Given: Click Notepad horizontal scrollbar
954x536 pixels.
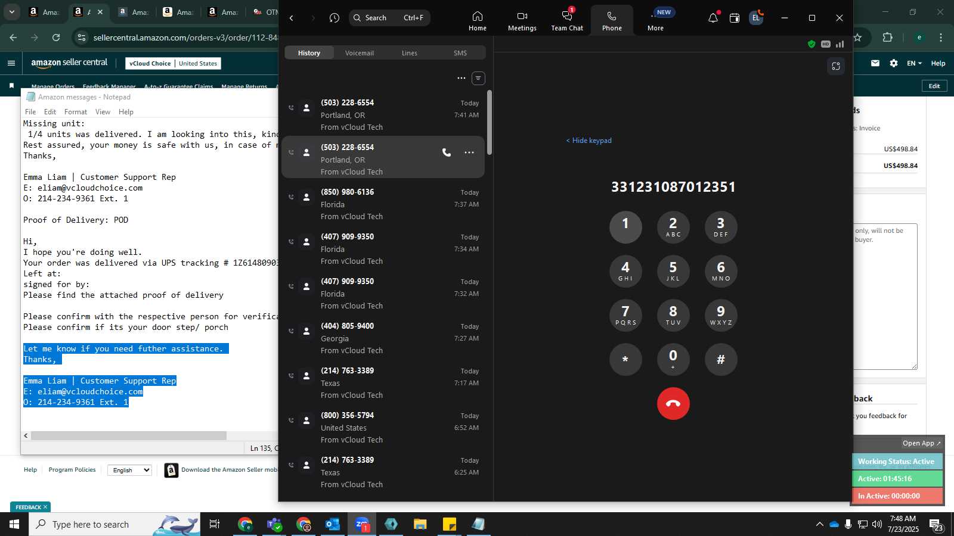Looking at the screenshot, I should point(129,436).
